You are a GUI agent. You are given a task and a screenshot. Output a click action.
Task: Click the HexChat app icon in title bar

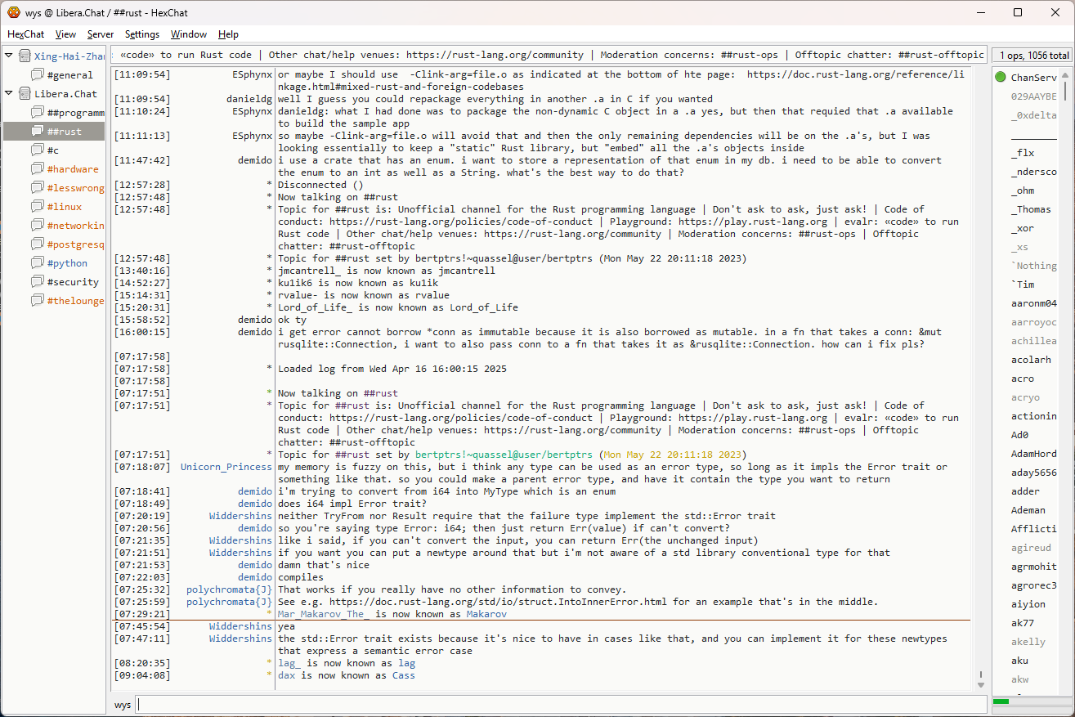13,12
